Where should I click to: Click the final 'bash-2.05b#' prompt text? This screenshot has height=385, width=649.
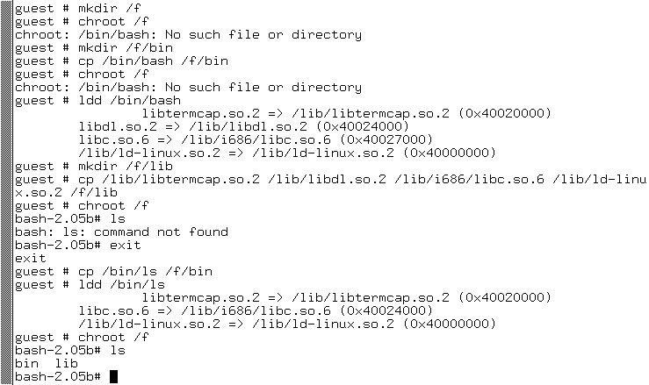[x=58, y=377]
